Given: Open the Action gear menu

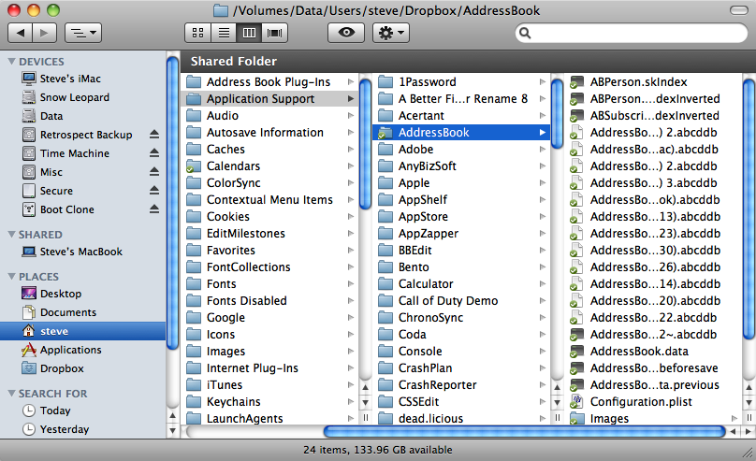Looking at the screenshot, I should pyautogui.click(x=391, y=33).
